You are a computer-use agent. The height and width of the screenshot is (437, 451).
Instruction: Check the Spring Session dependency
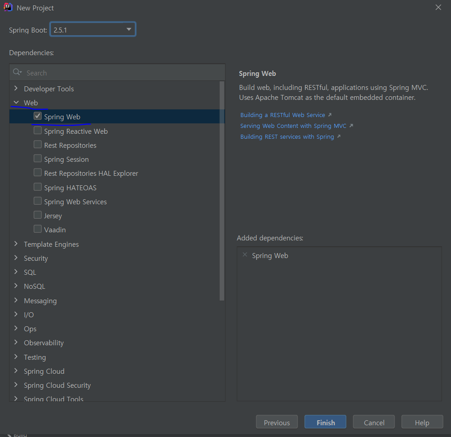[38, 159]
